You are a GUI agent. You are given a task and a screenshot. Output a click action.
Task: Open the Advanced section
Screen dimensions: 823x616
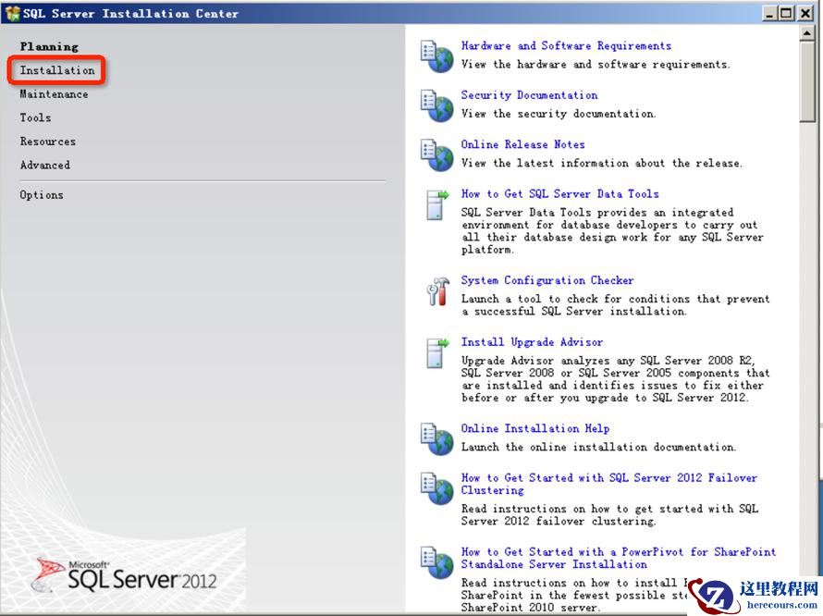pos(45,166)
